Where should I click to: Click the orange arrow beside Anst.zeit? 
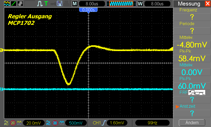tap(177, 107)
